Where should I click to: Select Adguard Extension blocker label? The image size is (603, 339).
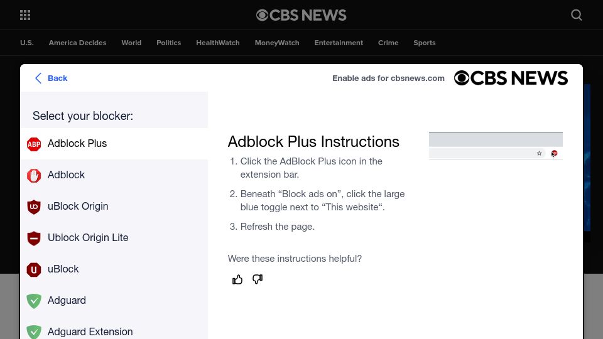pos(90,331)
